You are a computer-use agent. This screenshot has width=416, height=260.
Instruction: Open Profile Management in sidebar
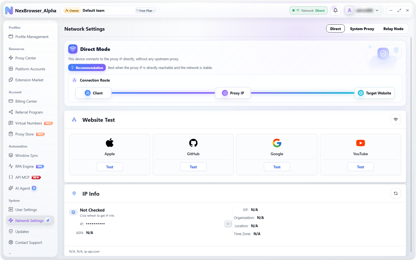[x=30, y=37]
